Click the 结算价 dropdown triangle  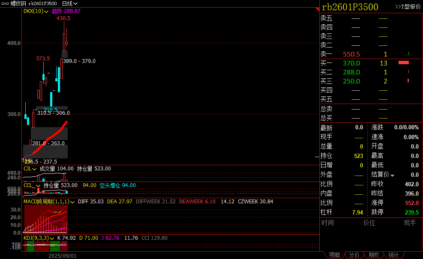click(x=392, y=176)
